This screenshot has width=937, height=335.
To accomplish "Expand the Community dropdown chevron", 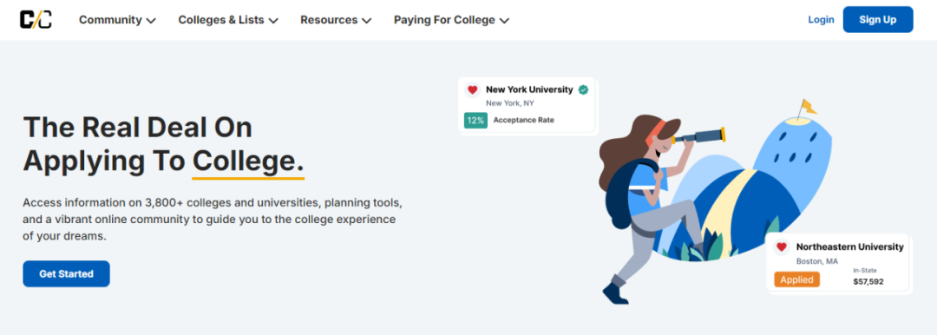I will click(151, 20).
